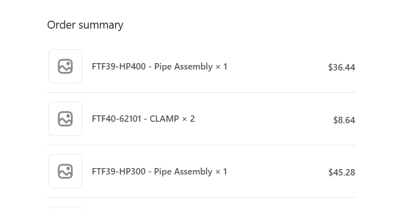Viewport: 402px width, 210px height.
Task: Select the $36.44 price
Action: click(341, 68)
